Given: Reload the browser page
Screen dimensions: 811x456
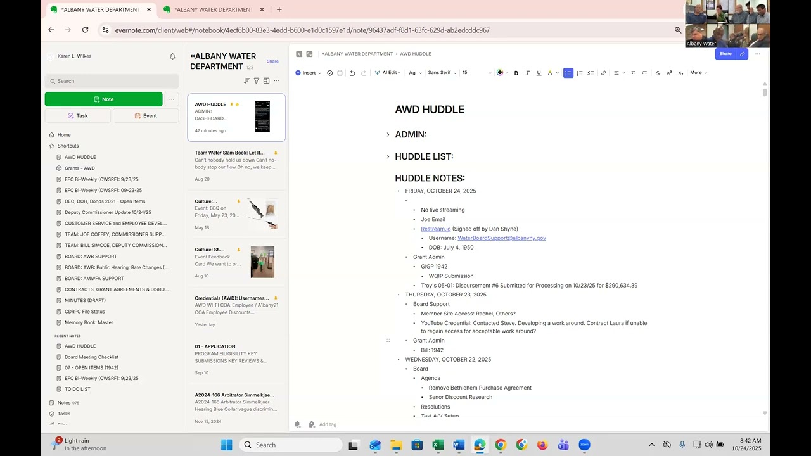Looking at the screenshot, I should click(x=85, y=30).
